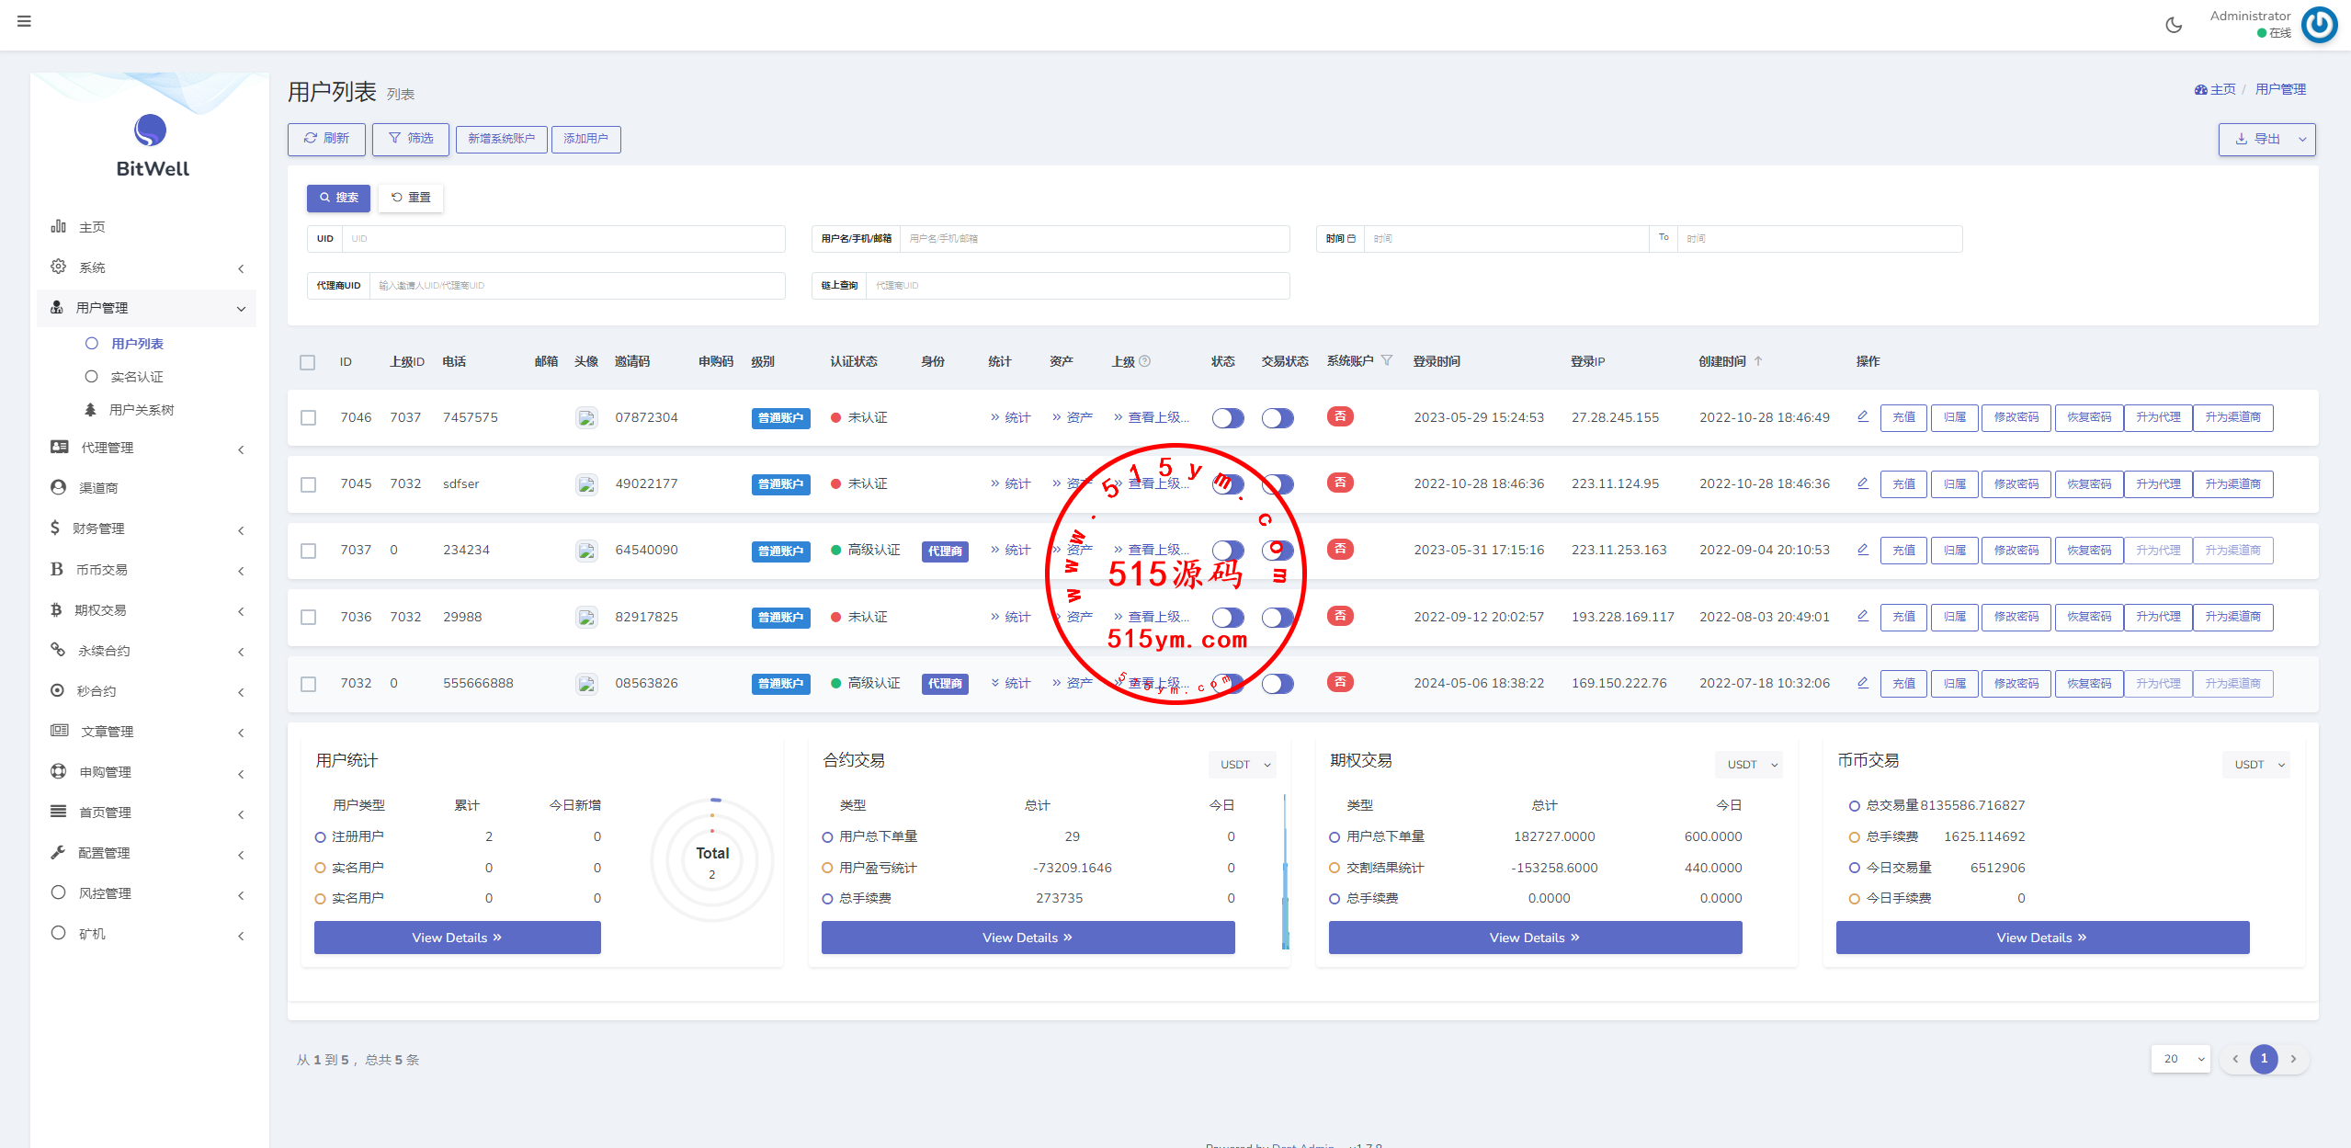The width and height of the screenshot is (2351, 1148).
Task: Click the blue 搜索 search button
Action: pos(338,198)
